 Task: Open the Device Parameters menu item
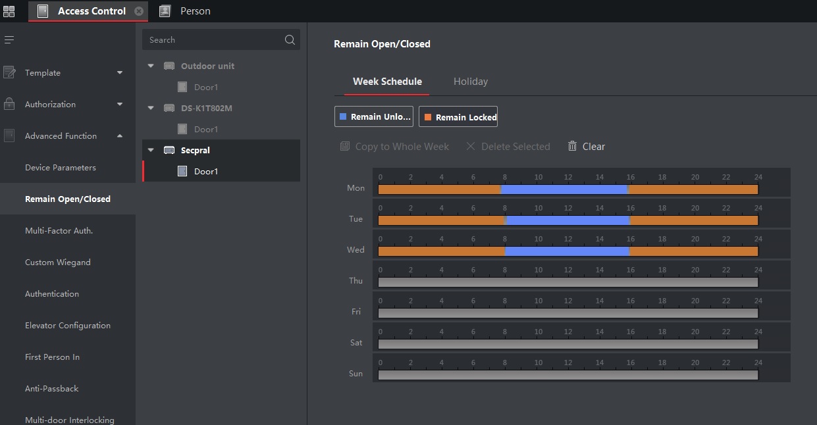tap(61, 168)
